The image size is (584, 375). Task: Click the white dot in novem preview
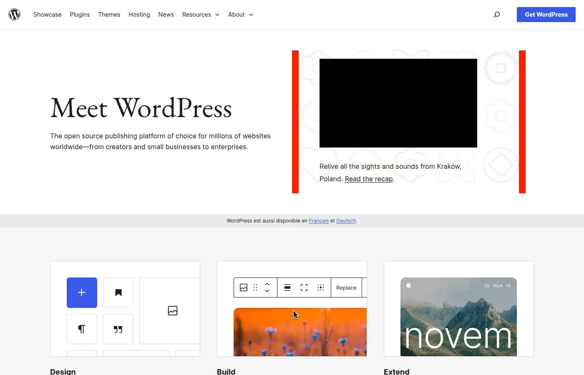pos(409,286)
